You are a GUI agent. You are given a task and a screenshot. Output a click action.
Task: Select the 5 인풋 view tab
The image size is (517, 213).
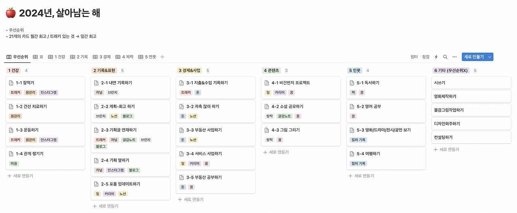click(147, 57)
